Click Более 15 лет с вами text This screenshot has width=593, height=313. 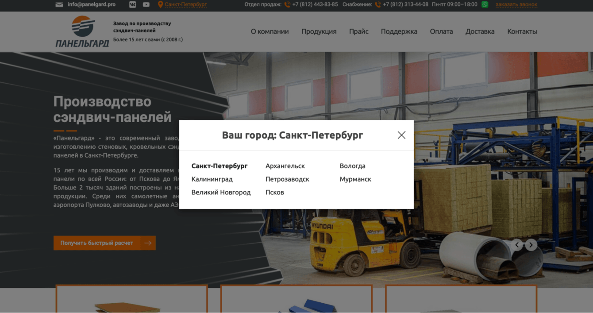(148, 39)
